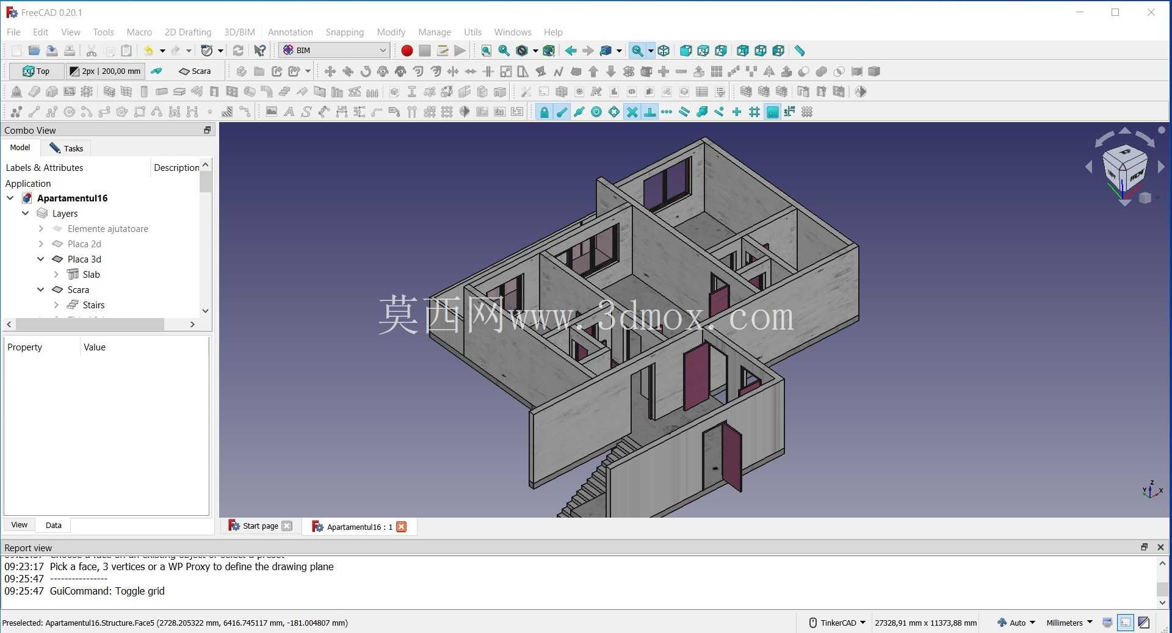Viewport: 1172px width, 633px height.
Task: Select the Line drawing tool
Action: 34,112
